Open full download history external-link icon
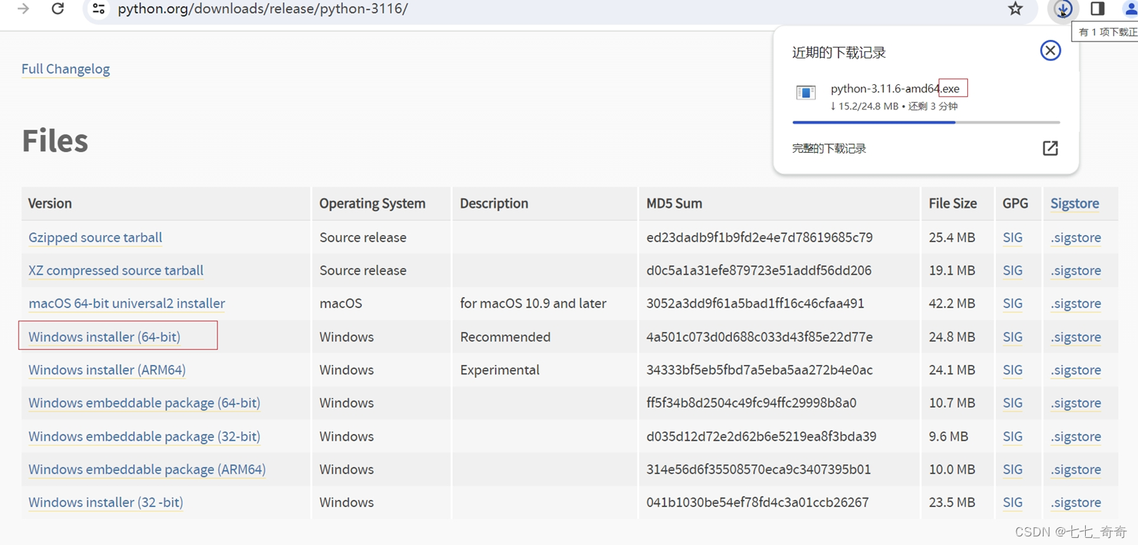1138x545 pixels. tap(1050, 148)
